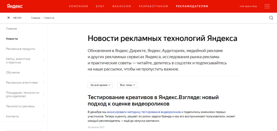Screen dimensions: 277x131
Task: Click the rock.space.shop account link
Action: pyautogui.click(x=248, y=6)
